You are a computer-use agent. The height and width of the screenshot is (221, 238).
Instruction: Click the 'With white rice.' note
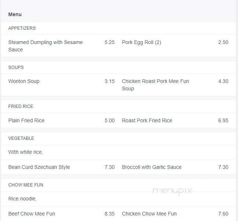[x=26, y=152]
